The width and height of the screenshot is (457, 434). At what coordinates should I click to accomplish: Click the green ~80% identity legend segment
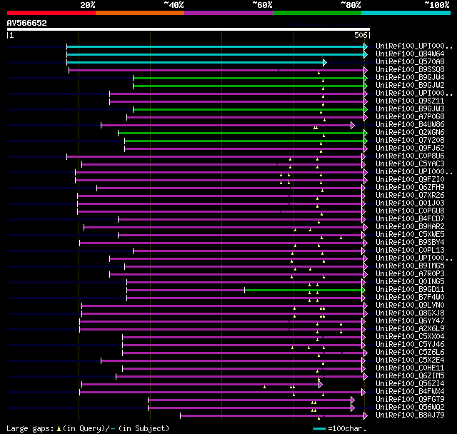click(x=317, y=13)
